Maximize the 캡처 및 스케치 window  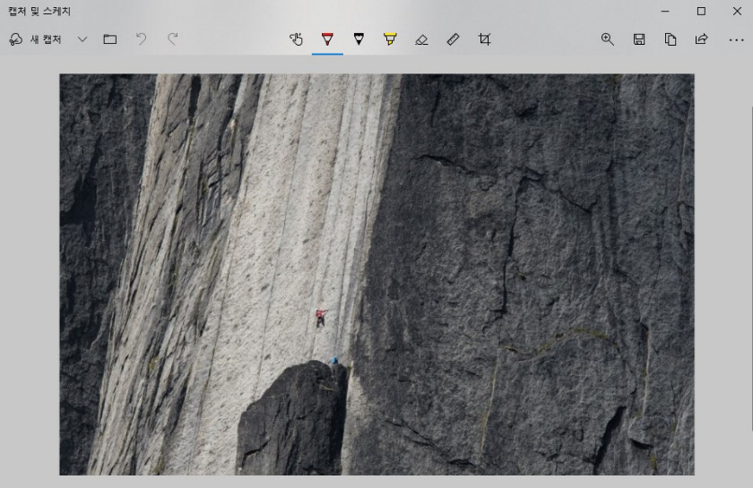[701, 11]
